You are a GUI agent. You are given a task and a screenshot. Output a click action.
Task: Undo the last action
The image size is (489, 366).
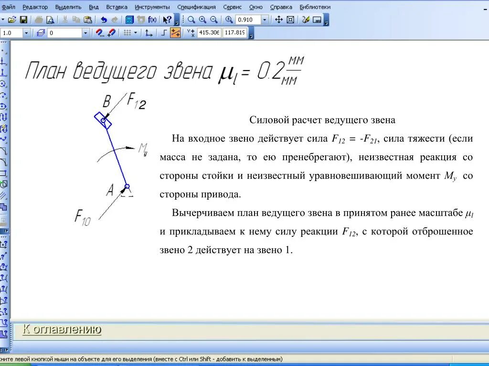104,20
